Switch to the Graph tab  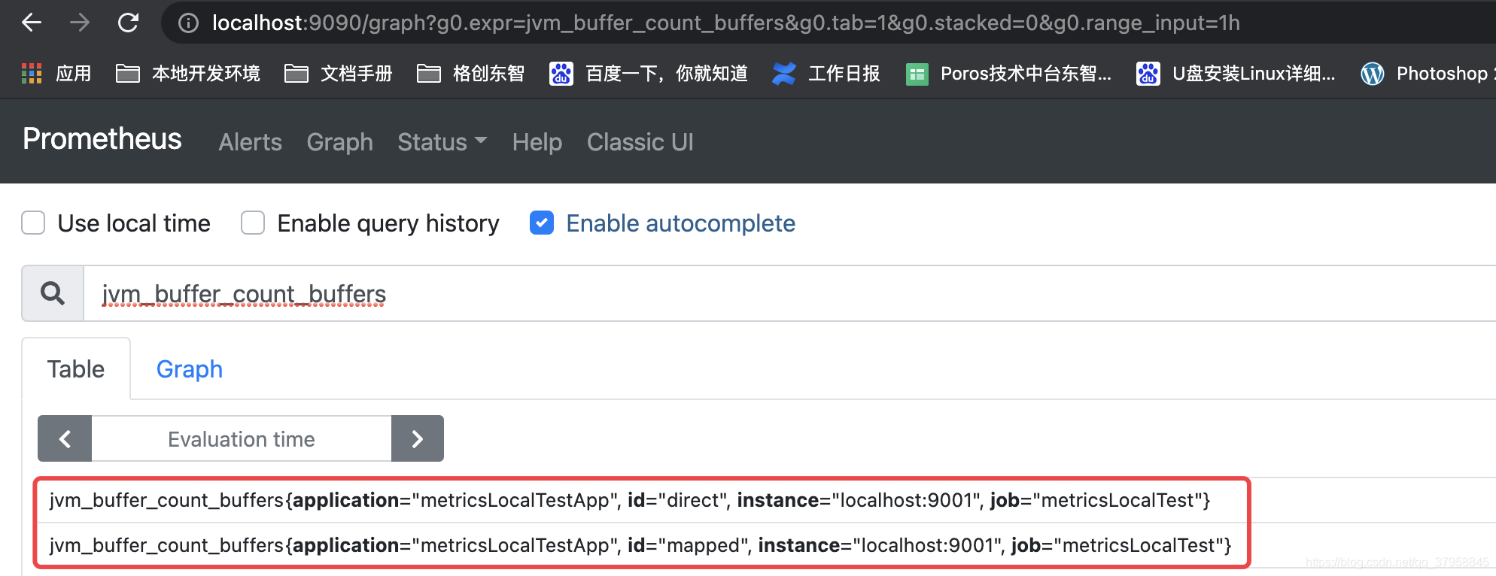pyautogui.click(x=190, y=369)
